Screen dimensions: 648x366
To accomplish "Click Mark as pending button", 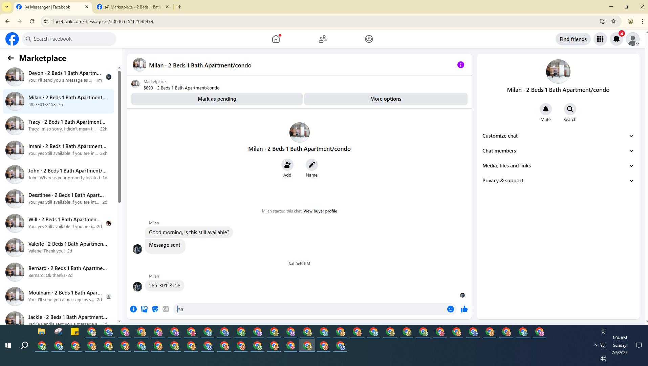I will point(217,99).
